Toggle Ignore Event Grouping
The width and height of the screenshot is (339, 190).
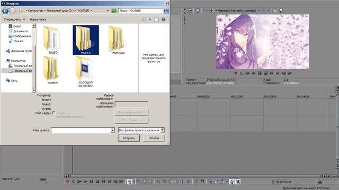[x=237, y=182]
